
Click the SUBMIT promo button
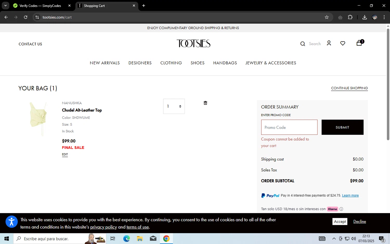coord(342,127)
